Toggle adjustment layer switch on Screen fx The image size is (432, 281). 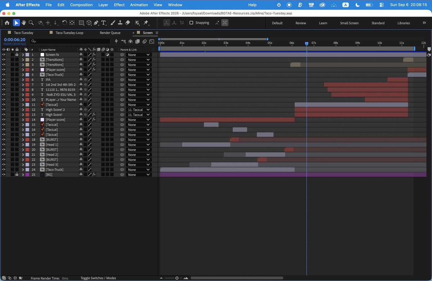tap(107, 55)
